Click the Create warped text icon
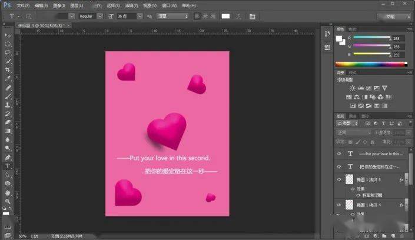 tap(238, 16)
